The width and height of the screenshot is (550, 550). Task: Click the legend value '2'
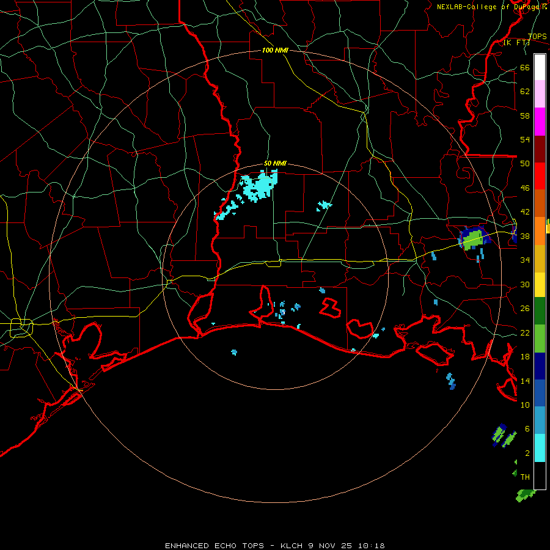527,453
